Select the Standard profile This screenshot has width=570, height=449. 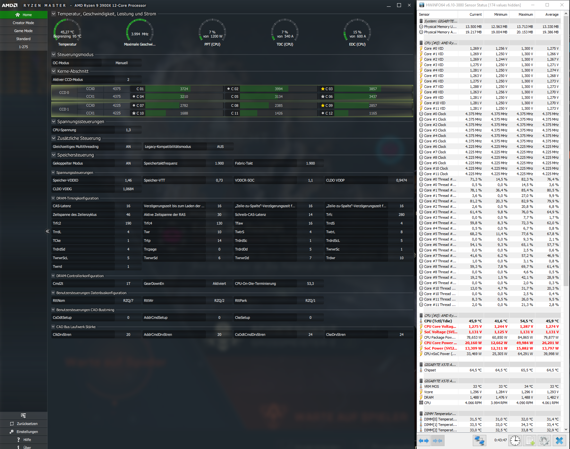tap(24, 39)
